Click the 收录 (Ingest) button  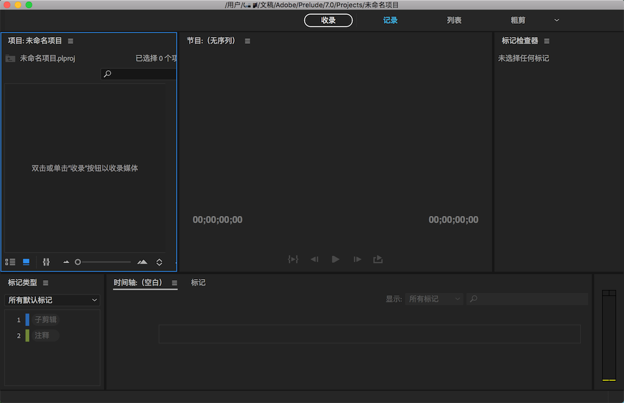tap(328, 20)
